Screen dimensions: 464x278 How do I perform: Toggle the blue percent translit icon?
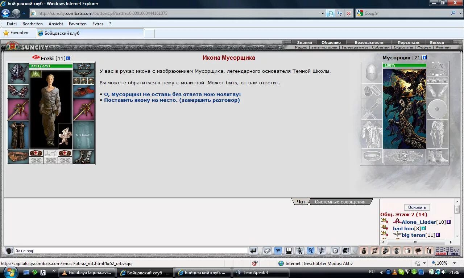pyautogui.click(x=311, y=250)
